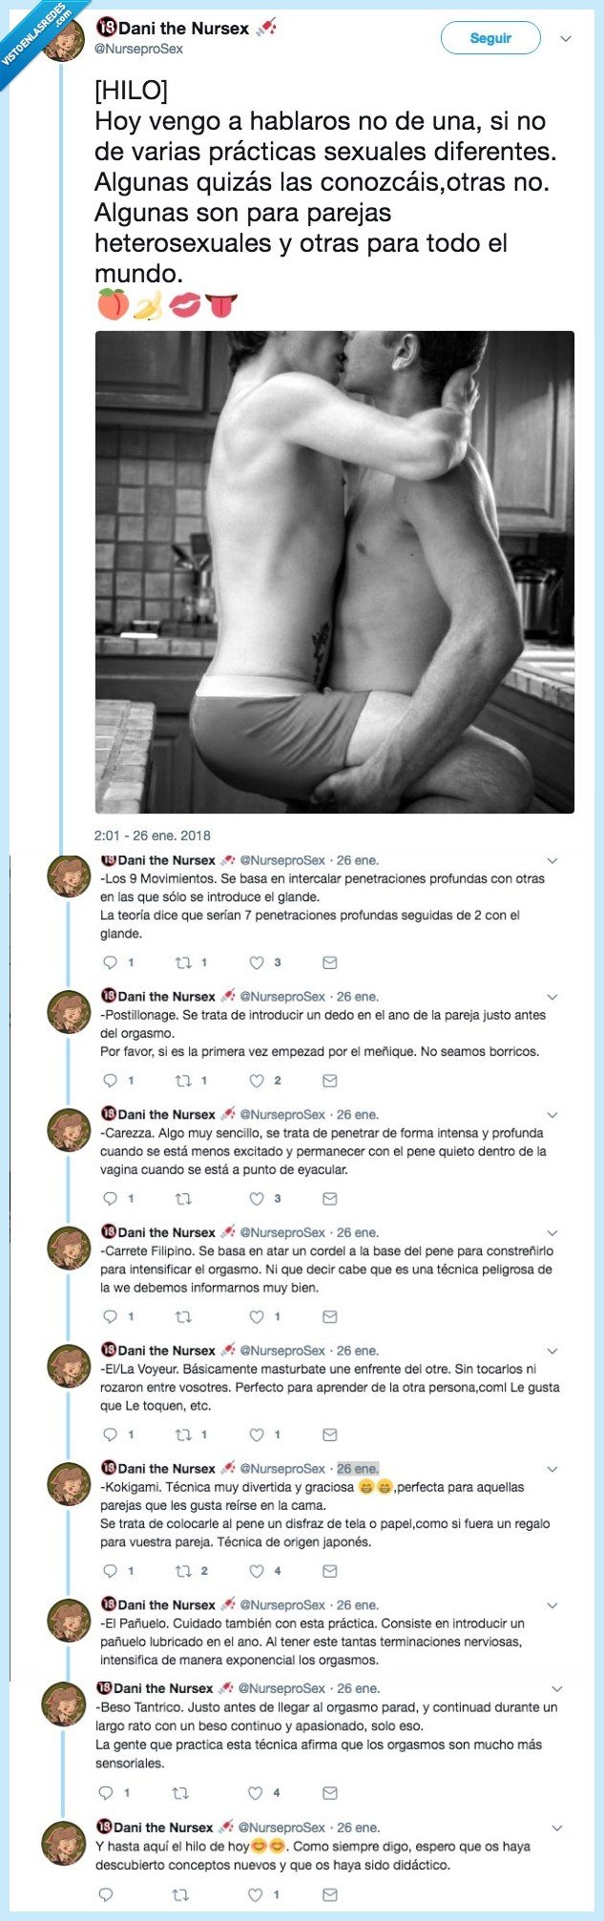The image size is (604, 1921).
Task: Toggle like on the 'Carezza' tweet
Action: click(x=256, y=1199)
